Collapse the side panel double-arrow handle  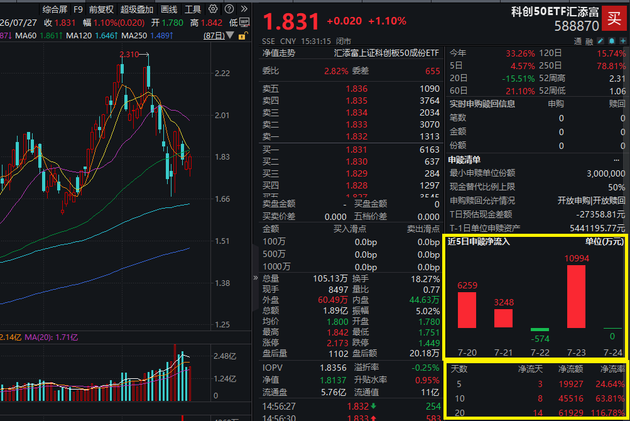click(256, 278)
